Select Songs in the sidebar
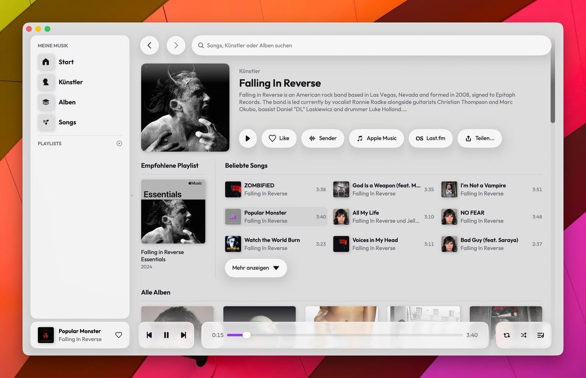This screenshot has height=378, width=586. click(x=67, y=122)
